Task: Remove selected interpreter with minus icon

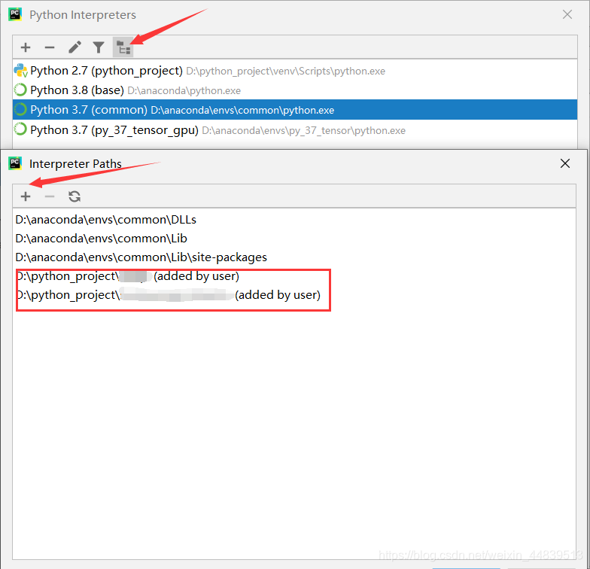Action: (x=50, y=48)
